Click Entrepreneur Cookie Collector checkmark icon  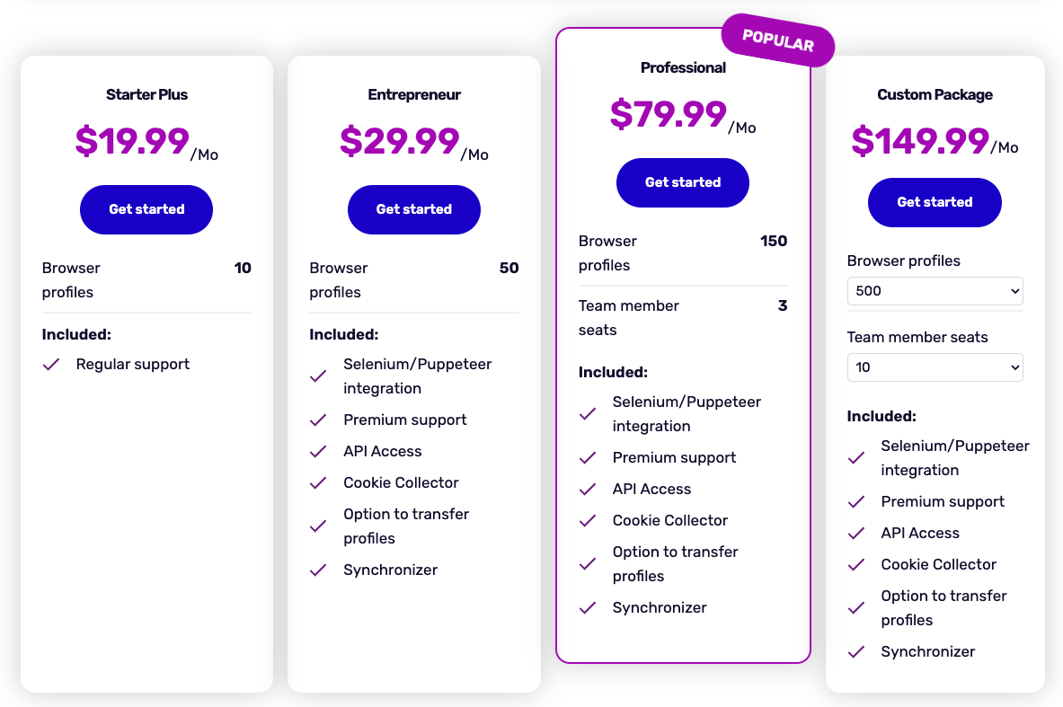318,483
